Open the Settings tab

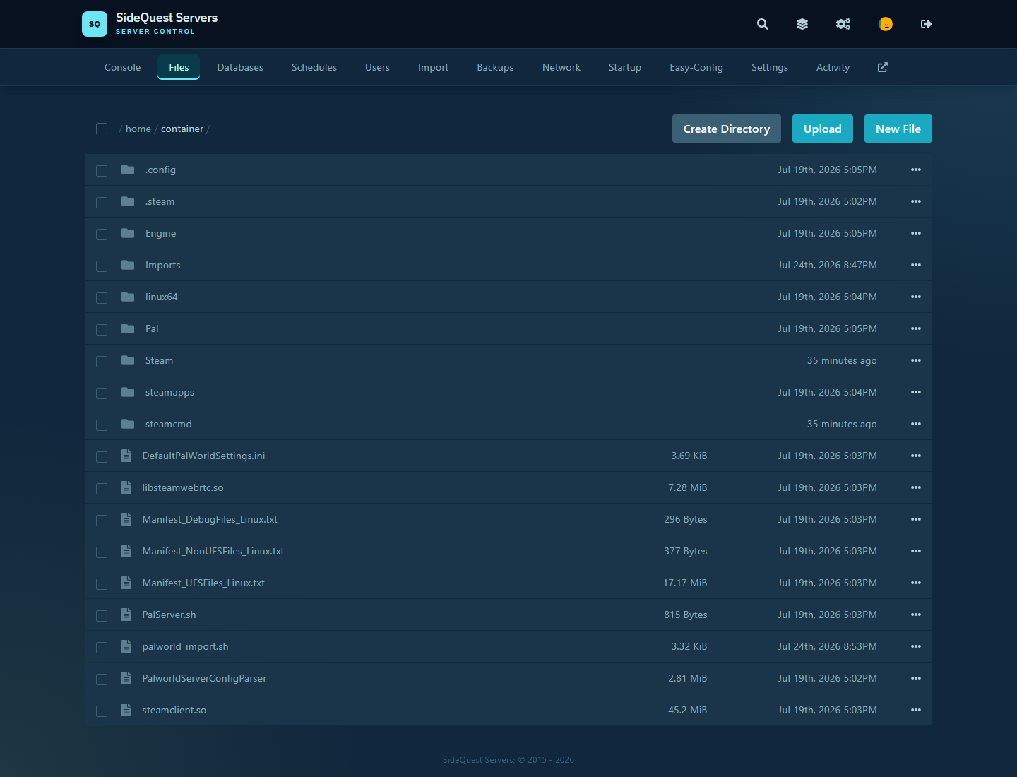(770, 67)
